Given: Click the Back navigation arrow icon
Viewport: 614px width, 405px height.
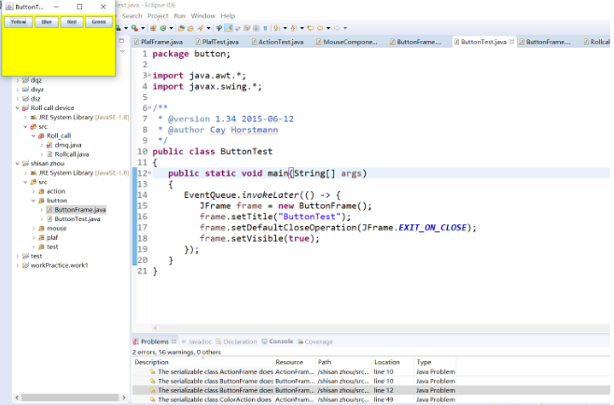Looking at the screenshot, I should [x=320, y=28].
